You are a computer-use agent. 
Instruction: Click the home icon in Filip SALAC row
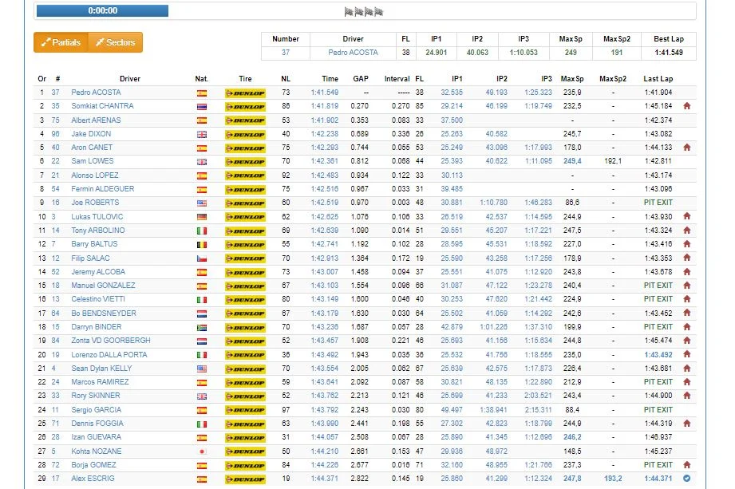[687, 257]
